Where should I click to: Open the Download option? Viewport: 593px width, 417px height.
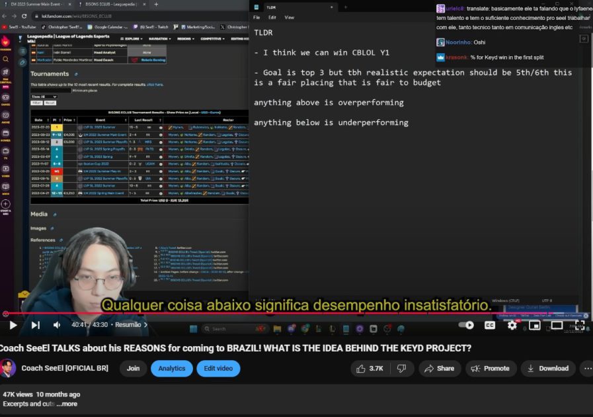pos(548,368)
